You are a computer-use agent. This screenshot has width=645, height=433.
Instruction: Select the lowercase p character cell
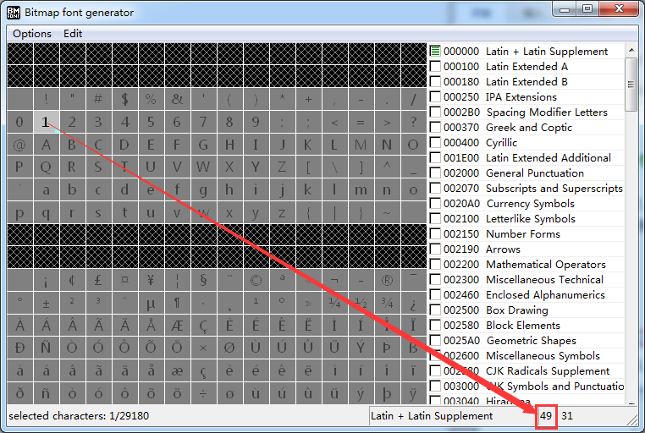coord(19,212)
